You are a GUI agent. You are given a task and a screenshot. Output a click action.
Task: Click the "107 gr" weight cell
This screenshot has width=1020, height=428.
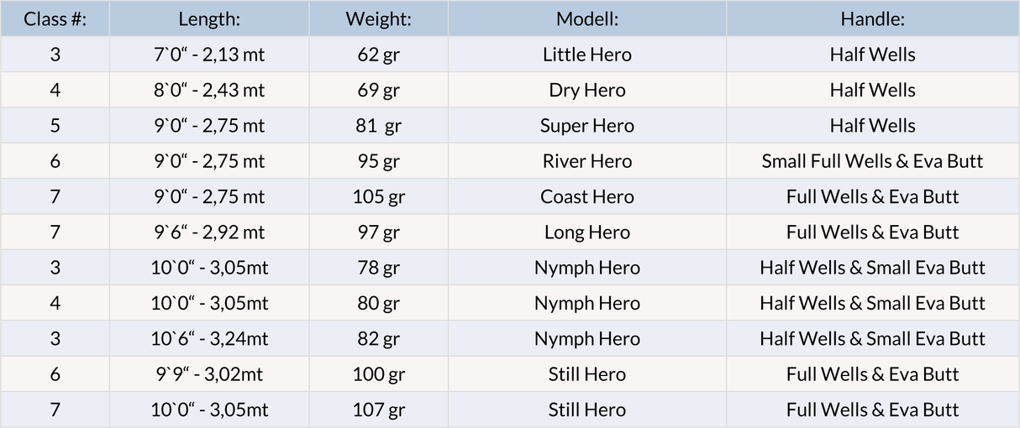tap(378, 410)
